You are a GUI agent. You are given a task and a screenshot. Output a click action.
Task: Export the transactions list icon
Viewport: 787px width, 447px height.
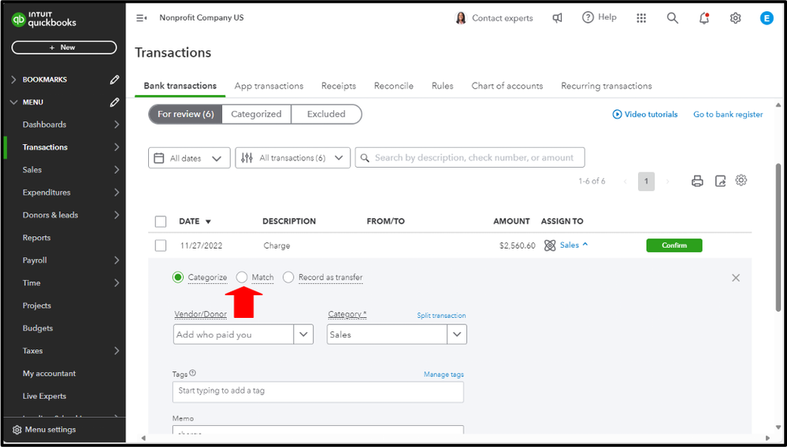[x=720, y=181]
